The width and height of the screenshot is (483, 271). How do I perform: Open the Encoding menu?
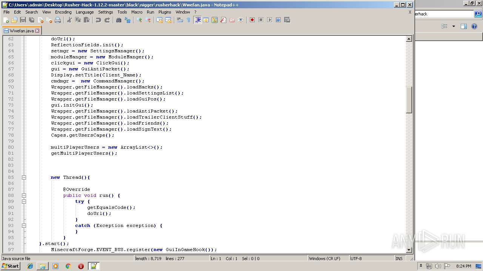pyautogui.click(x=63, y=12)
